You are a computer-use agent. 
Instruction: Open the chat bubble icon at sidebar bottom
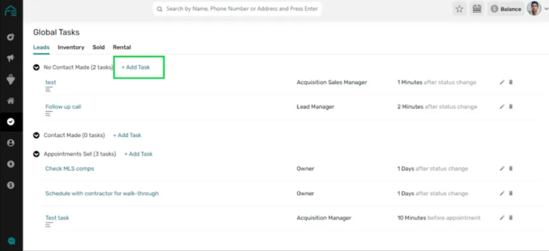click(x=11, y=241)
